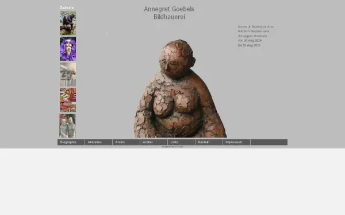Click the 'Designed by' footer credit link
The image size is (345, 215).
click(172, 147)
